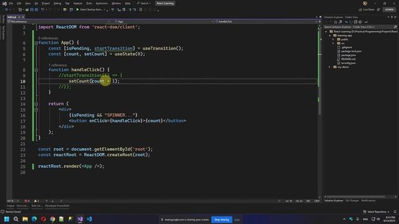Open the View menu
Image resolution: width=399 pixels, height=224 pixels.
tap(28, 3)
